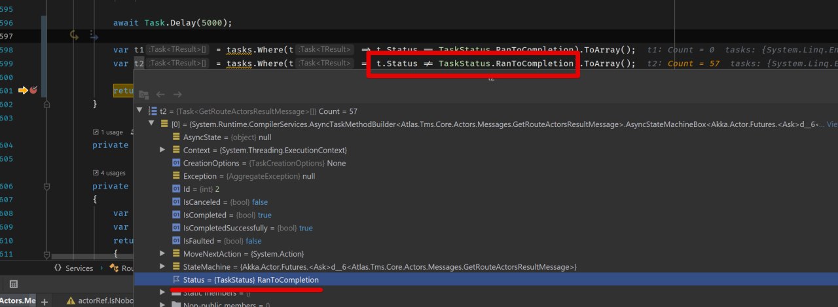Click the t2 variable on line 599
Viewport: 838px width, 307px height.
(138, 63)
